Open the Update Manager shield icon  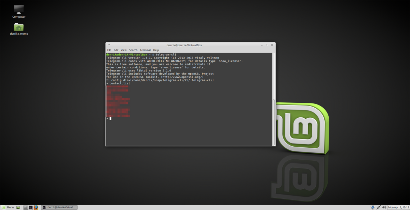click(373, 207)
